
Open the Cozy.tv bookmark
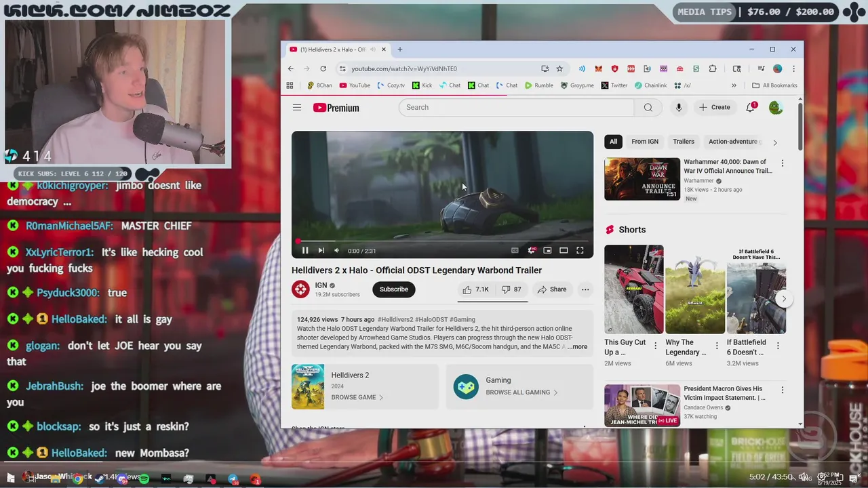(390, 85)
